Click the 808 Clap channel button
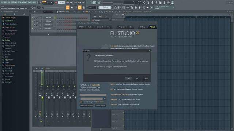This screenshot has width=234, height=131. tap(48, 21)
